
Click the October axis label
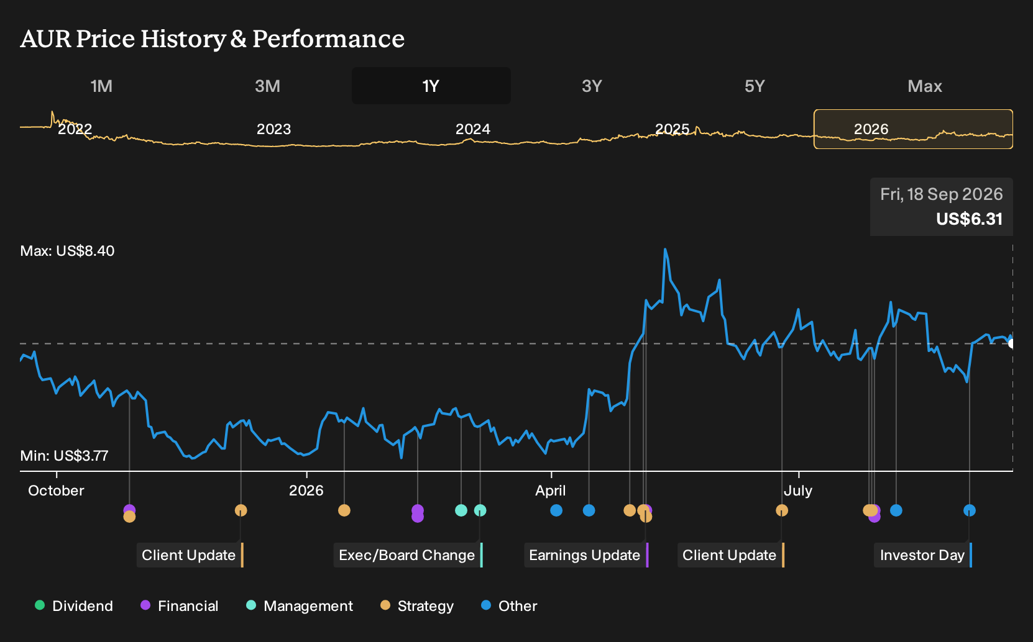tap(56, 491)
